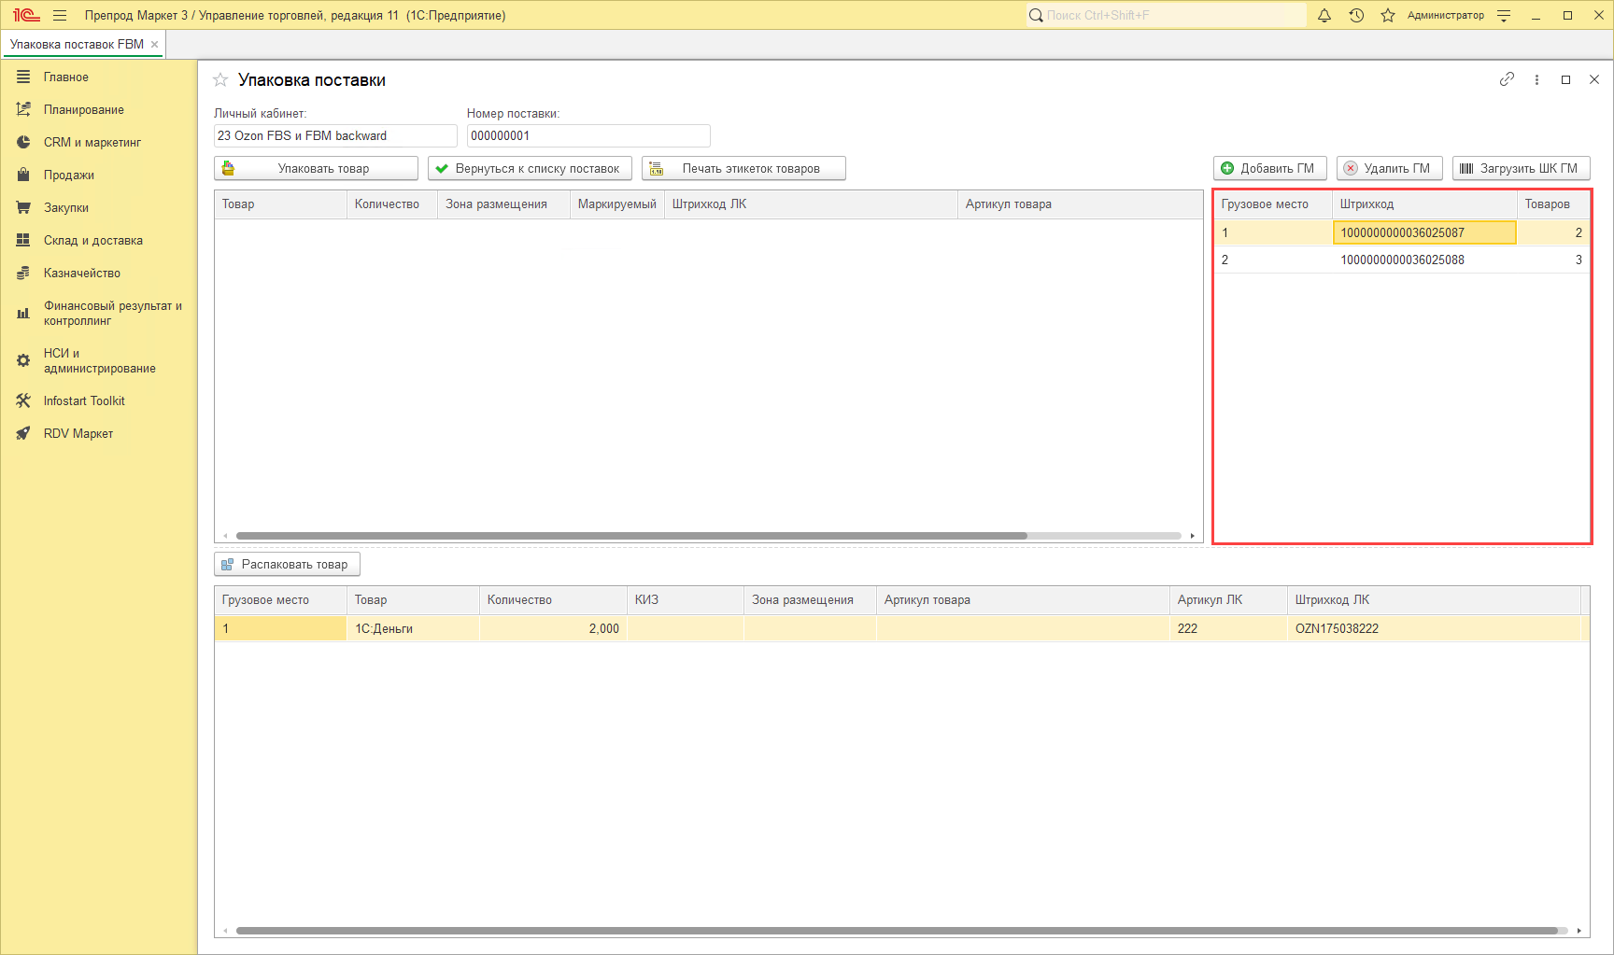Click Вернуться к списку поставок
This screenshot has width=1614, height=955.
coord(530,168)
